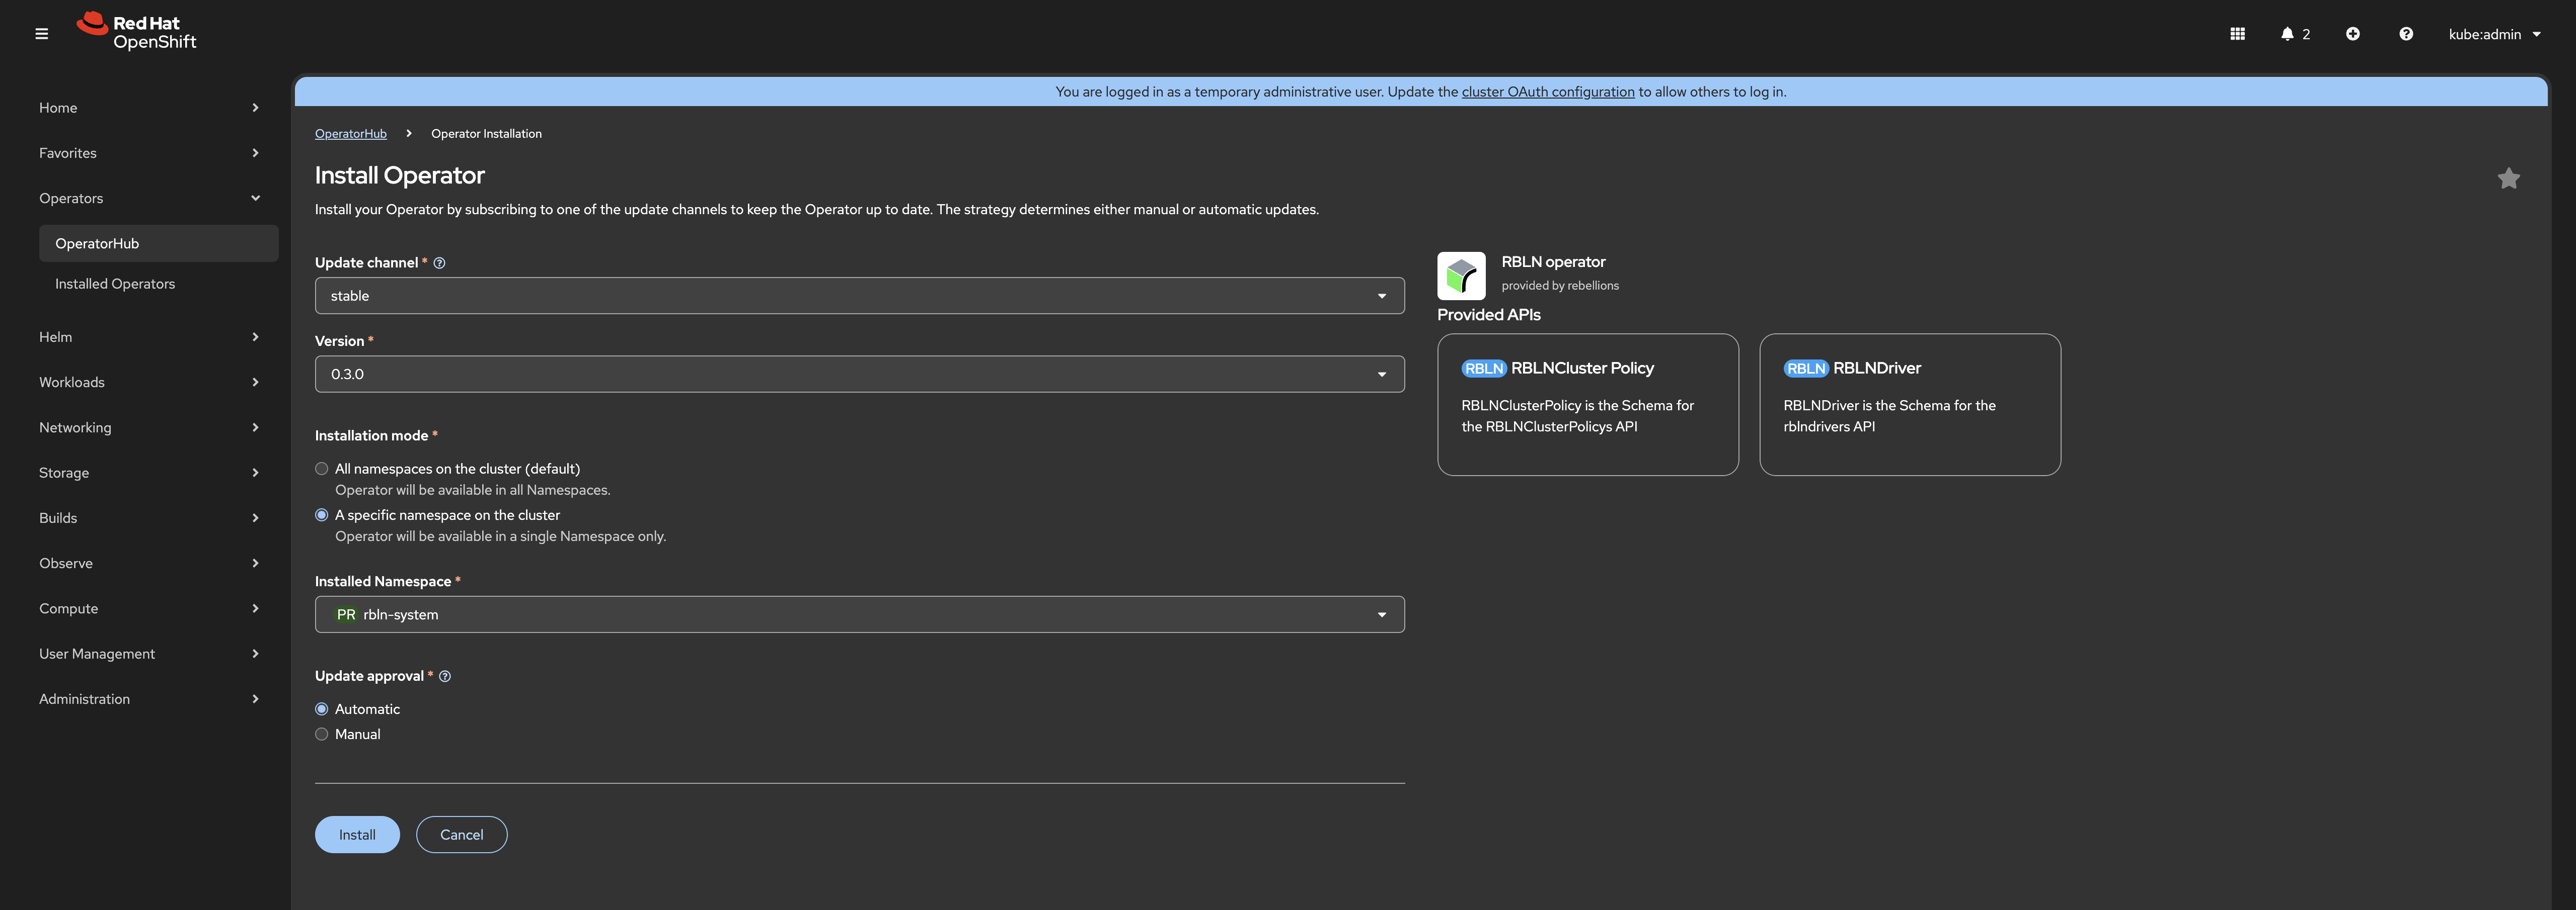This screenshot has width=2576, height=910.
Task: Open the rbln-system namespace dropdown
Action: coord(859,614)
